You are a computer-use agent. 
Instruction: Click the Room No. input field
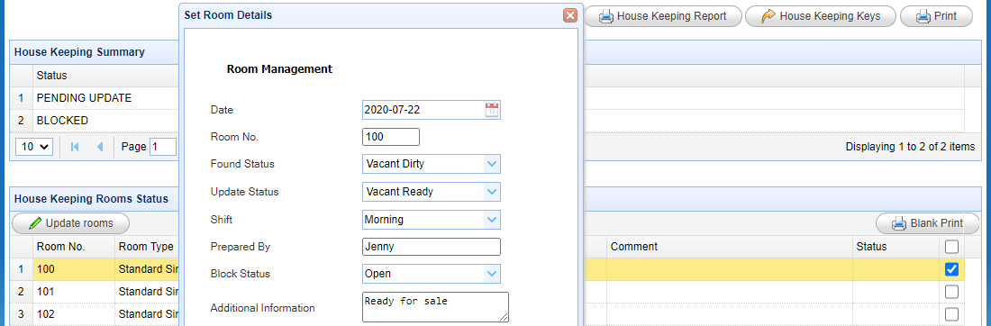tap(391, 137)
